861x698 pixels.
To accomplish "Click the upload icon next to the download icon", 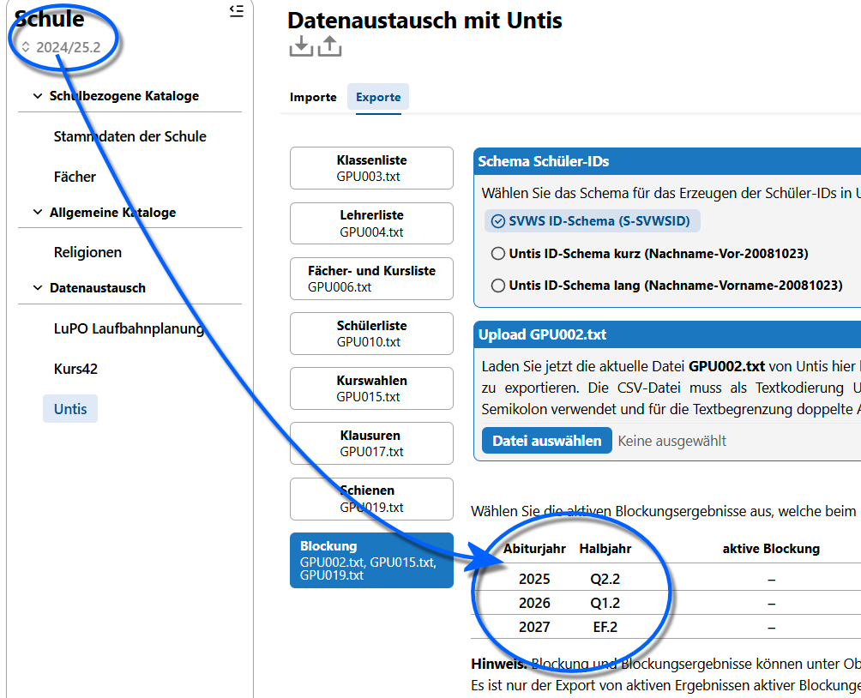I will coord(330,45).
